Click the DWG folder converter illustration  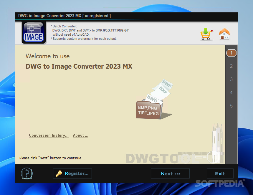pyautogui.click(x=154, y=100)
